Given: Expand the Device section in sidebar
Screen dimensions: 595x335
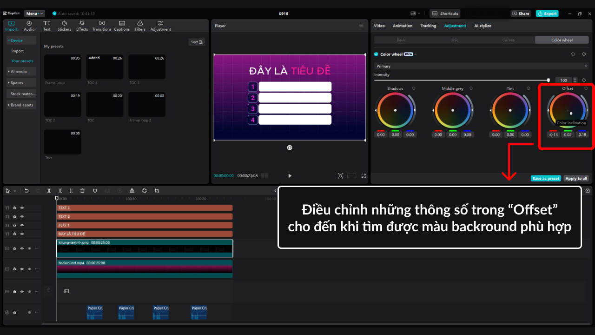Looking at the screenshot, I should 22,40.
